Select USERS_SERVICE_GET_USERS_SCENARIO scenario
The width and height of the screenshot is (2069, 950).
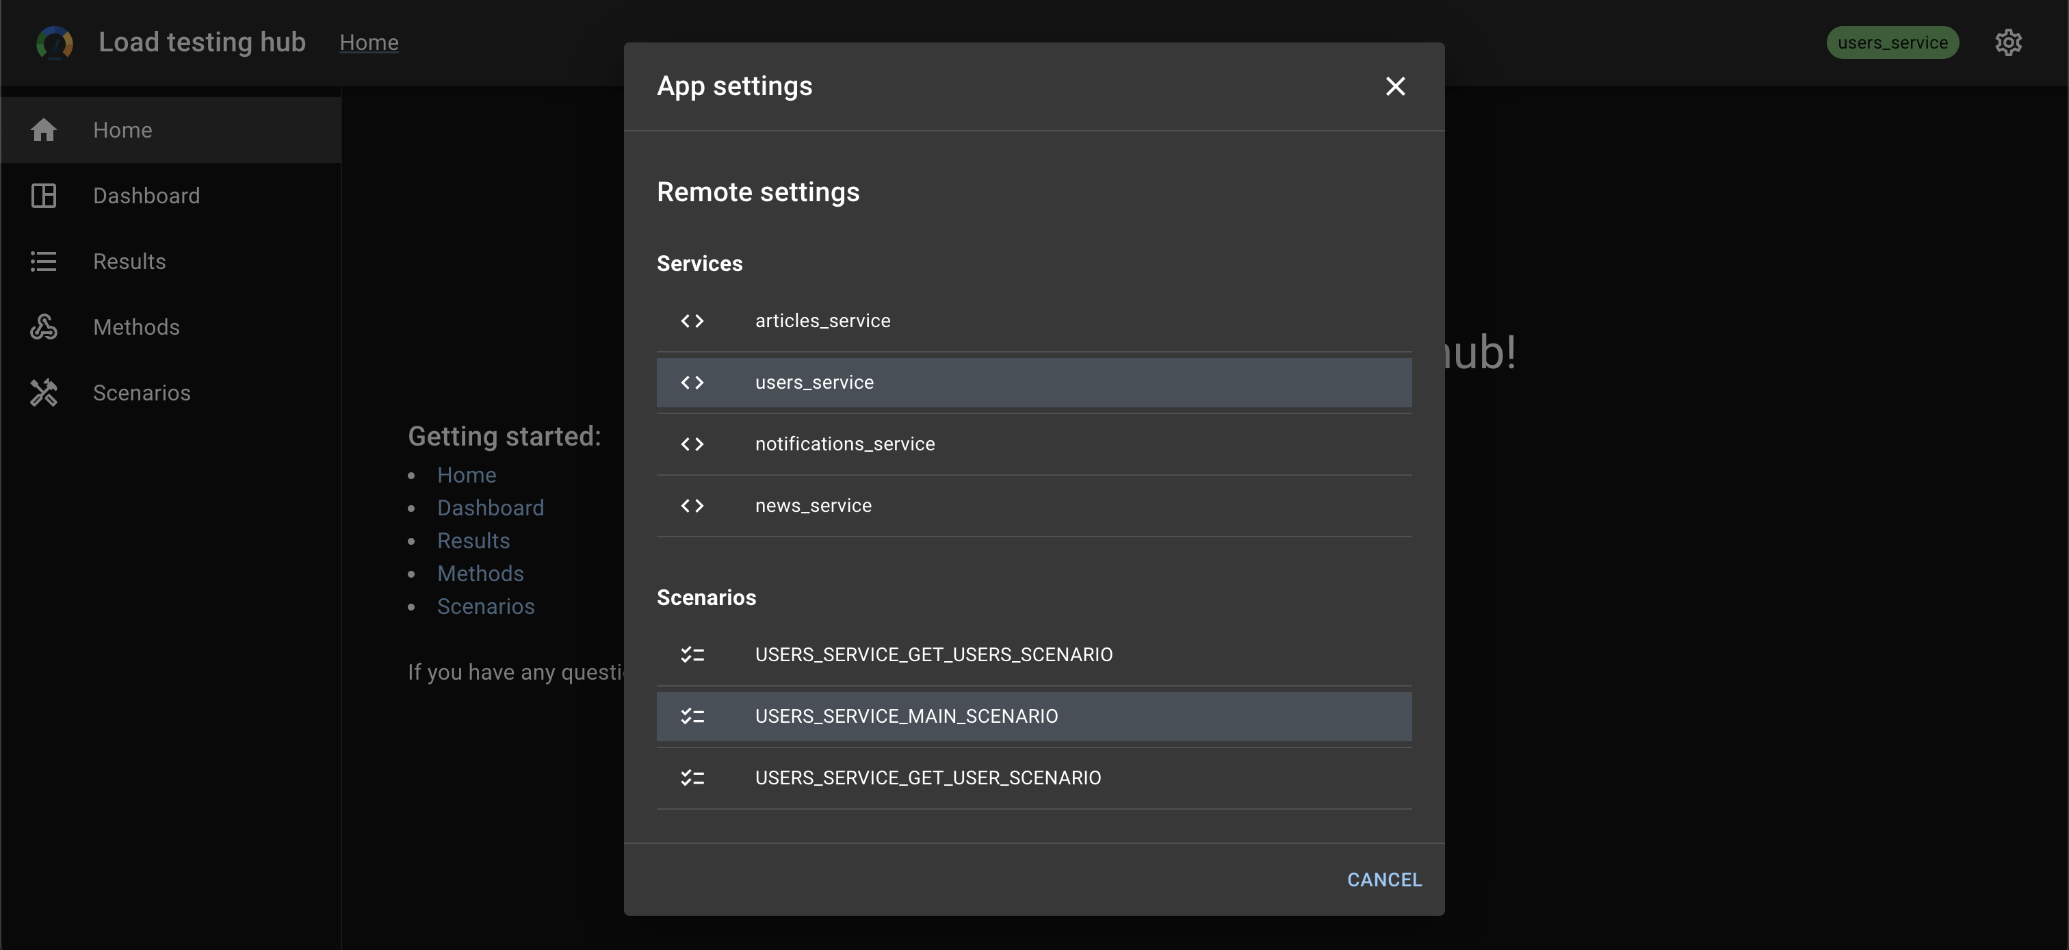[1034, 654]
